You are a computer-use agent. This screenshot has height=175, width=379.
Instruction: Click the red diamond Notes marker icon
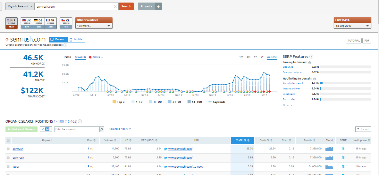90,57
